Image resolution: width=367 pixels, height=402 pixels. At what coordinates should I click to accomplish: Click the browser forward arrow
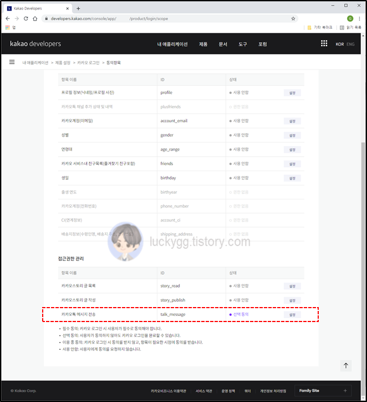click(x=17, y=18)
